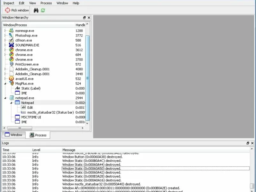Click the MSCTFIME UI window icon

pos(17,117)
